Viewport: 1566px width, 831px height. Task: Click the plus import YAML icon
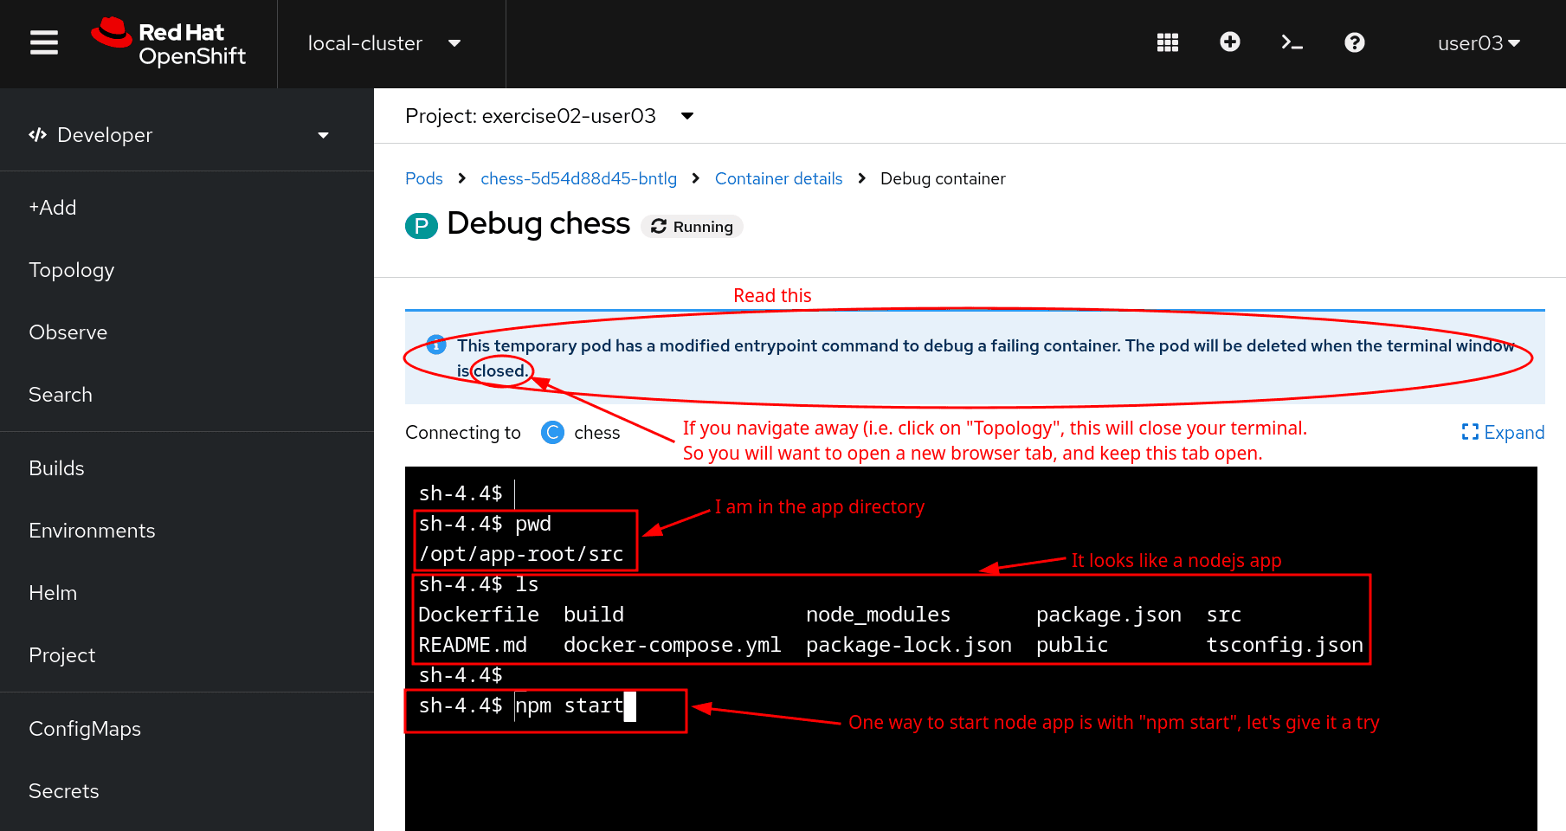pos(1230,42)
